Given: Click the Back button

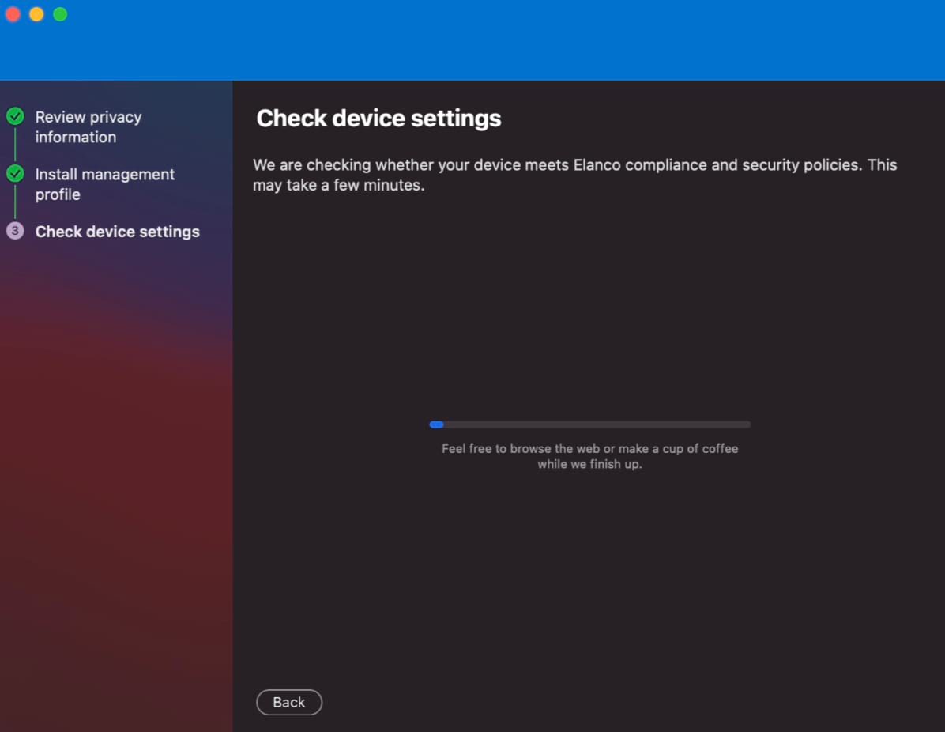Looking at the screenshot, I should click(289, 703).
